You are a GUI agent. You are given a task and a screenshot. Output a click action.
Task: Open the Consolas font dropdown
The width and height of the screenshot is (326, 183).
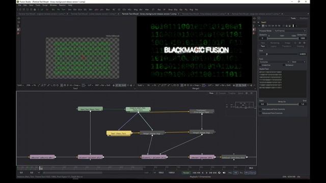click(274, 62)
